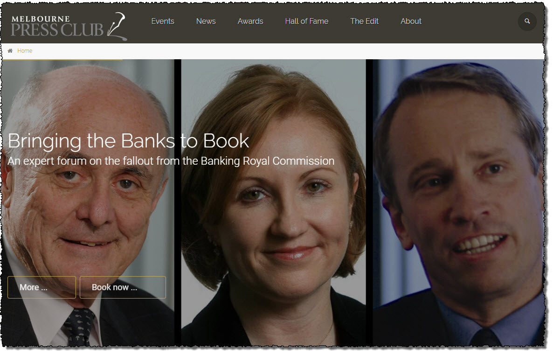Open the Events menu
The width and height of the screenshot is (553, 356).
click(x=163, y=21)
